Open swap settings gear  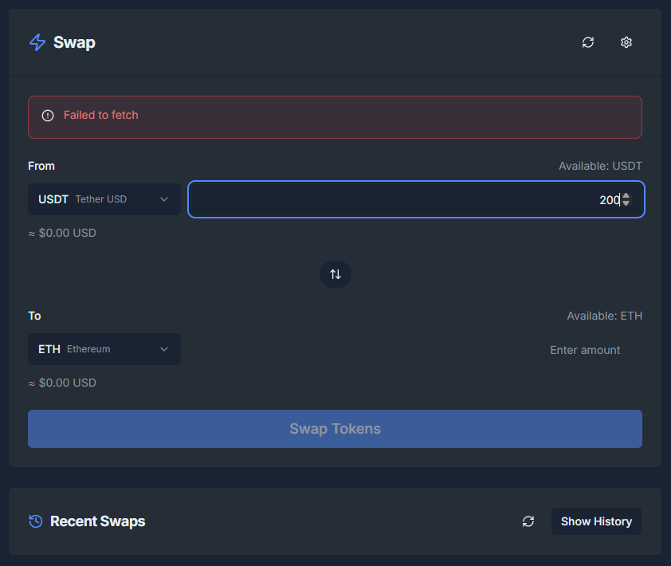[x=626, y=42]
